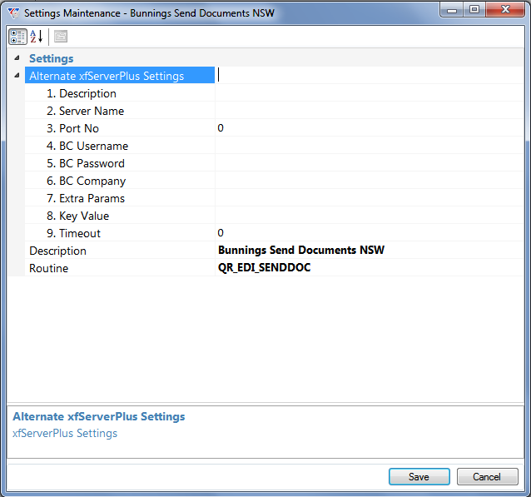Click the help pane text xfServerPlus Settings
The height and width of the screenshot is (497, 531).
tap(65, 433)
